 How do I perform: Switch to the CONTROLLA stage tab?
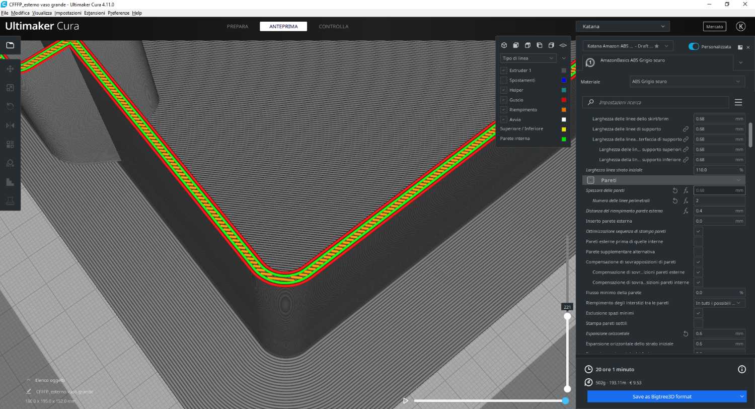click(333, 26)
